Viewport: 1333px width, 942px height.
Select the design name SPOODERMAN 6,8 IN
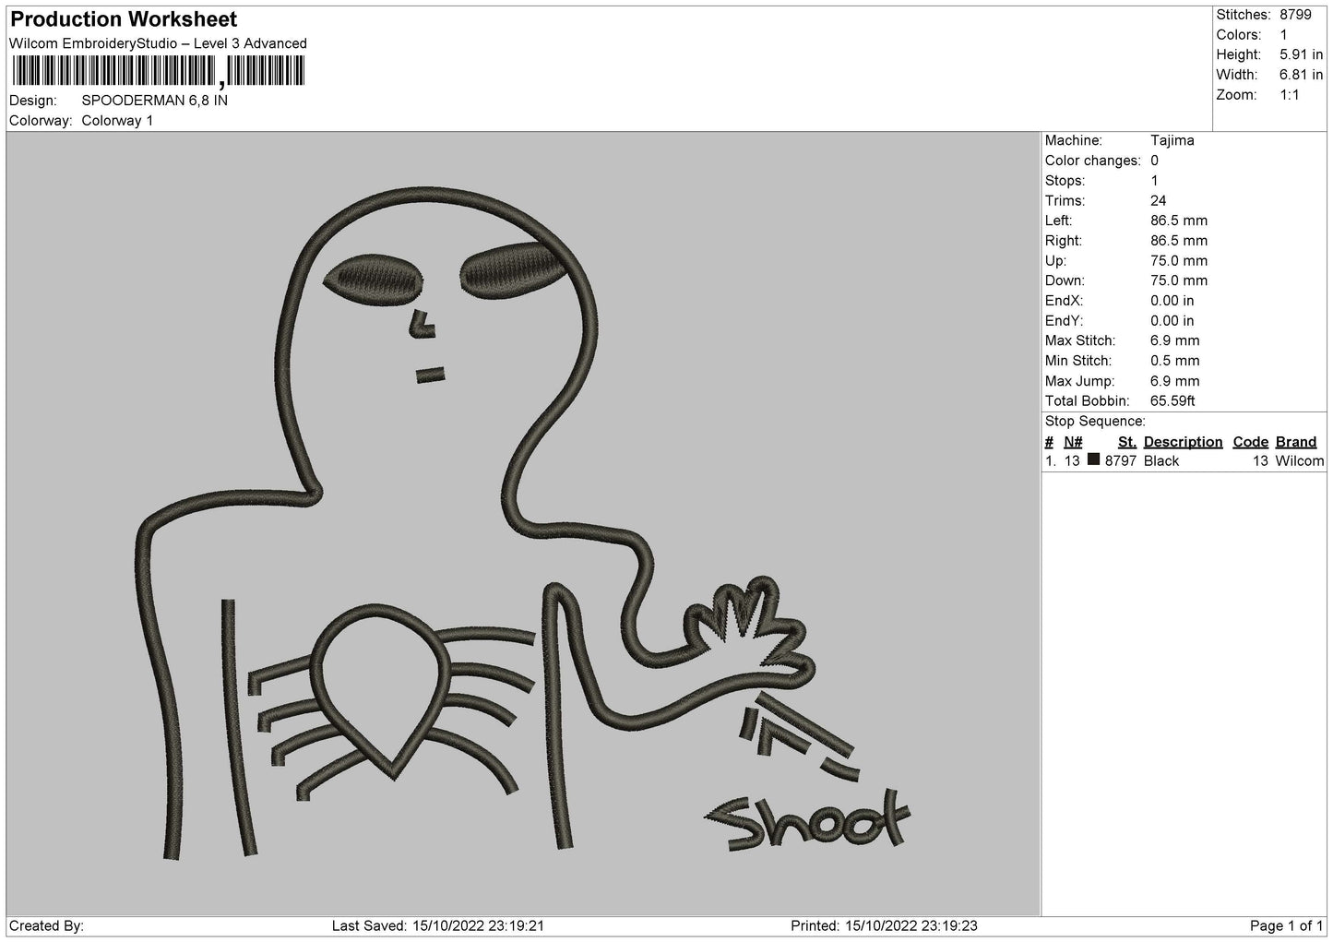pyautogui.click(x=155, y=101)
